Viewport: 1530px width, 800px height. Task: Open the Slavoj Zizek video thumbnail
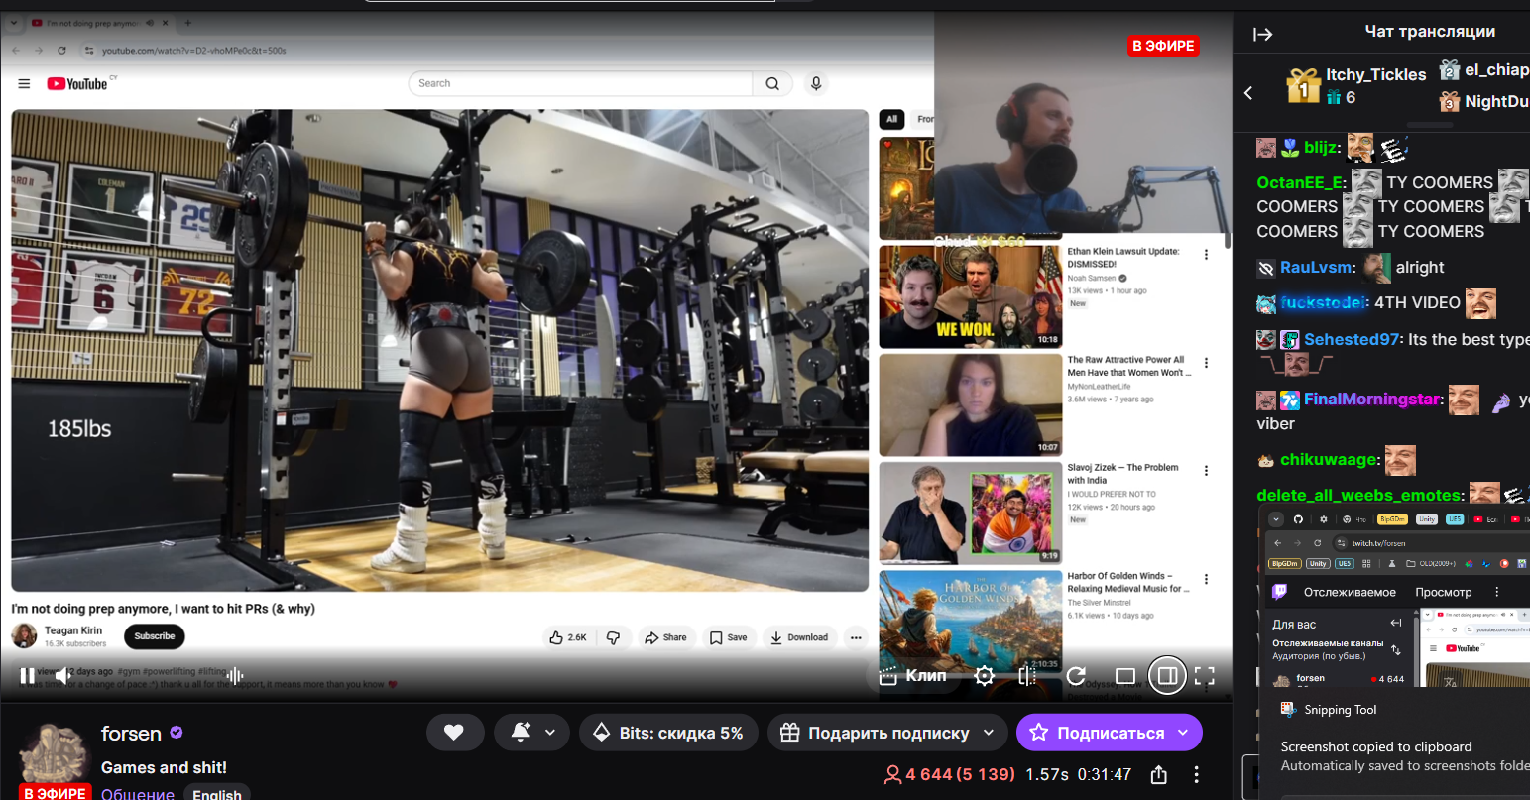click(970, 513)
